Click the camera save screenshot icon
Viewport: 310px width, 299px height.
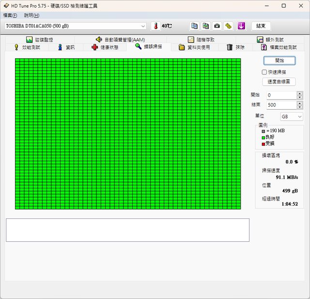tap(217, 26)
